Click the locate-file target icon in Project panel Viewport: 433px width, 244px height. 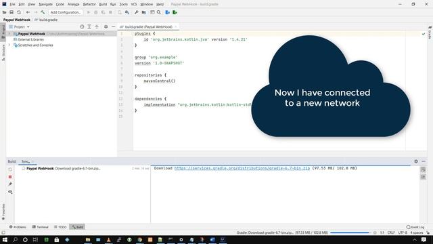[82, 27]
